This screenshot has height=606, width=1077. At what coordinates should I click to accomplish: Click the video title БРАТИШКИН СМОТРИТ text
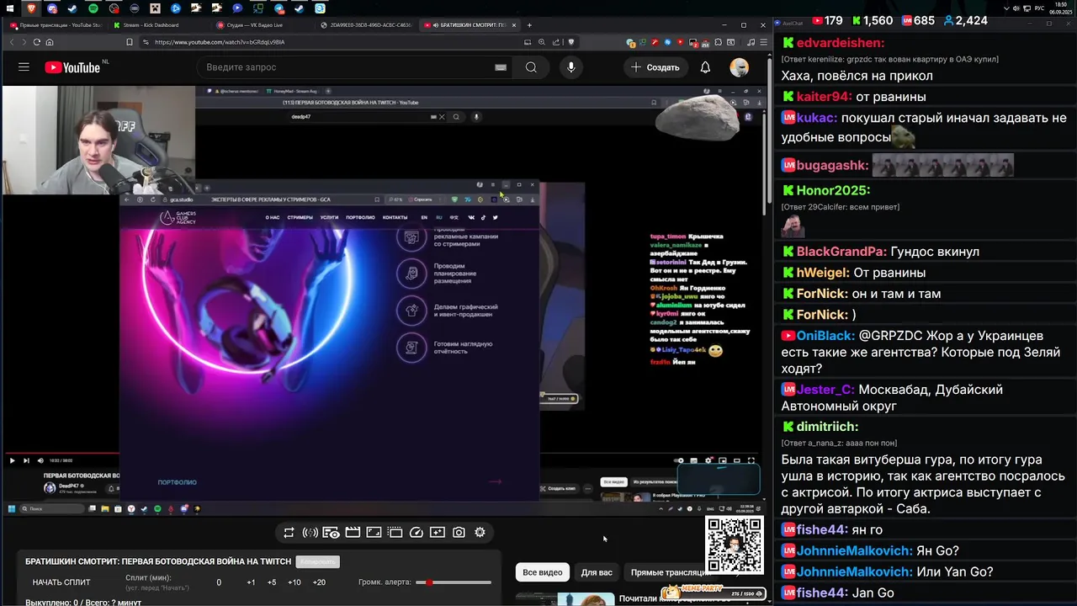click(x=158, y=561)
